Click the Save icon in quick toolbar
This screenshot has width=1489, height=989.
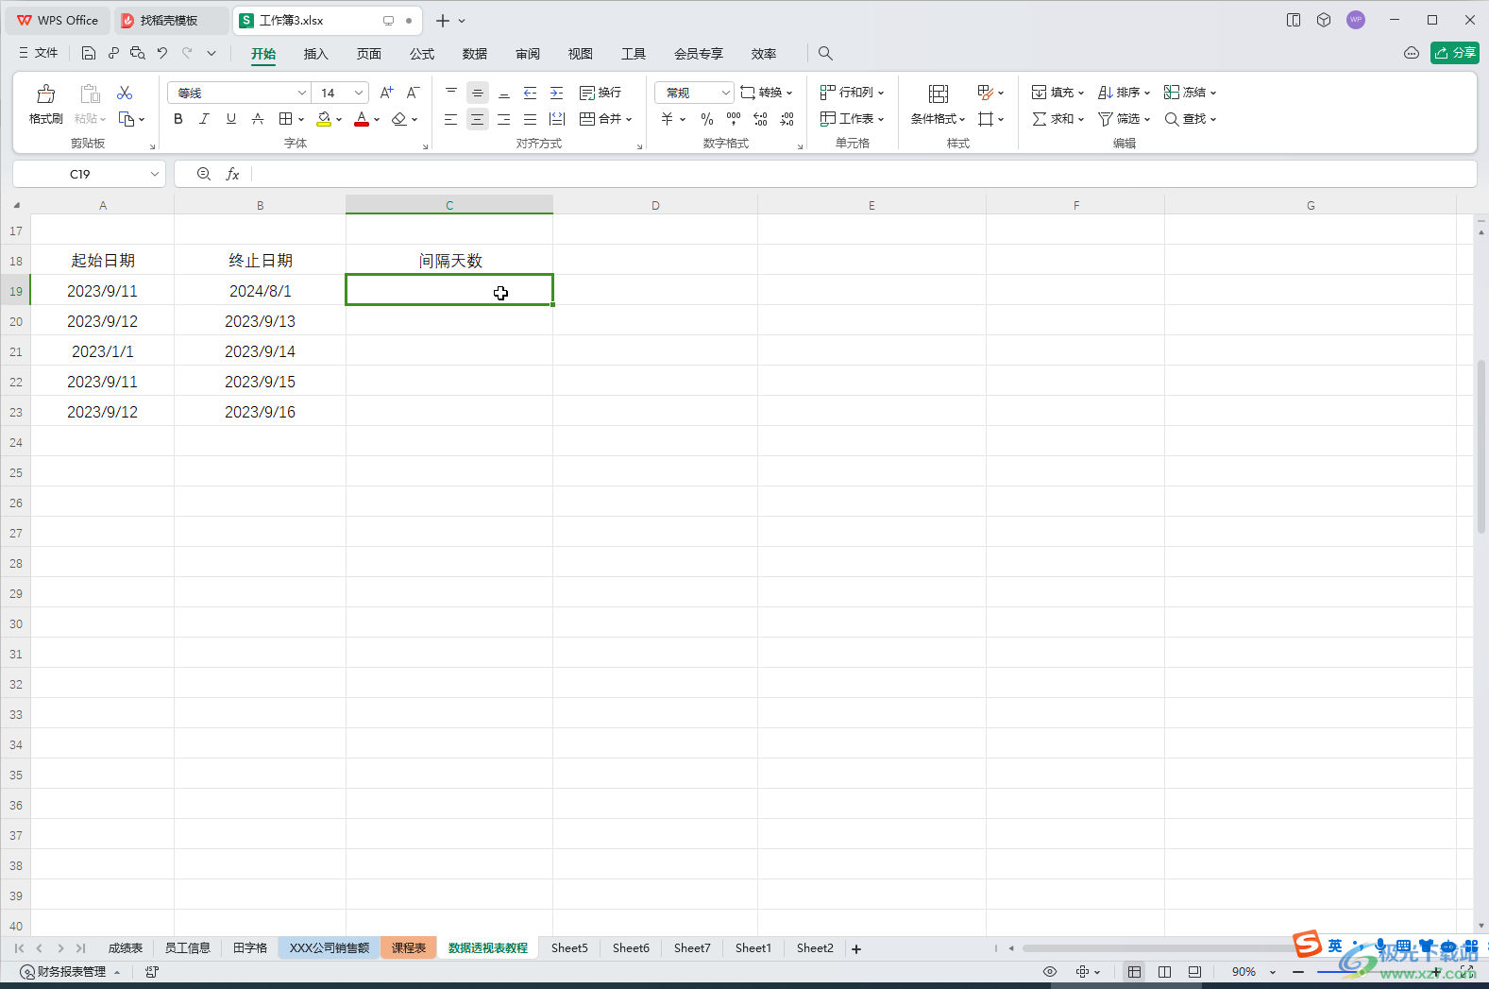(x=89, y=53)
